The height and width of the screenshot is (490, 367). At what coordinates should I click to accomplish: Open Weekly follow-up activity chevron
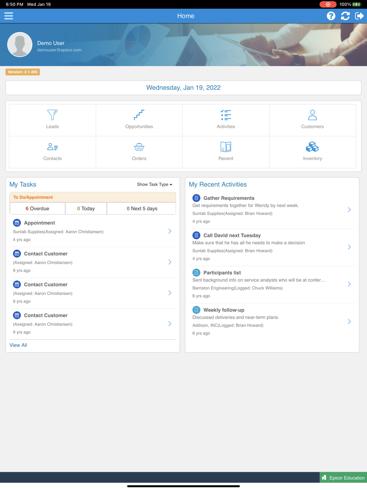(349, 321)
